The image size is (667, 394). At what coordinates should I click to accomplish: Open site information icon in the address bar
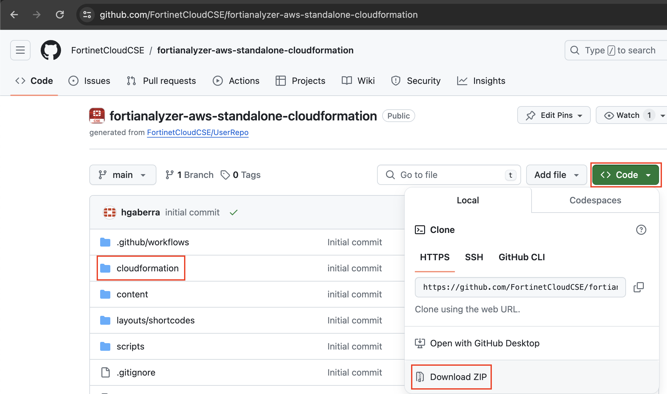(87, 15)
